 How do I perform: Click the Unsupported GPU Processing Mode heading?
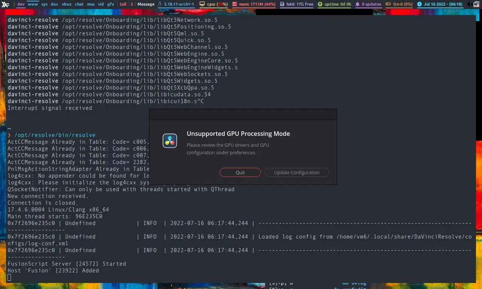[238, 134]
